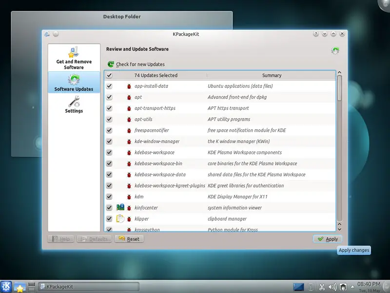This screenshot has height=293, width=390.
Task: Click the scissors clipboard tray icon
Action: [322, 287]
